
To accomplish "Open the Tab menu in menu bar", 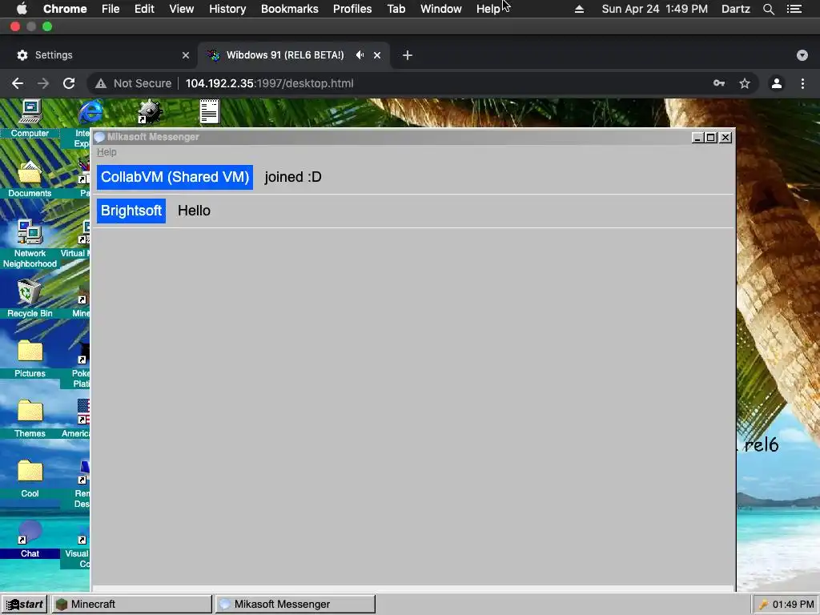I will 396,9.
